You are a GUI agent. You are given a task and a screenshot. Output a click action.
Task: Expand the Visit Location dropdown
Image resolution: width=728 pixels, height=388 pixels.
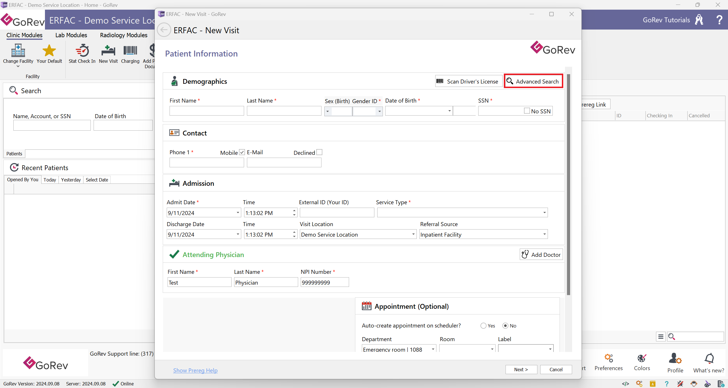click(x=413, y=234)
